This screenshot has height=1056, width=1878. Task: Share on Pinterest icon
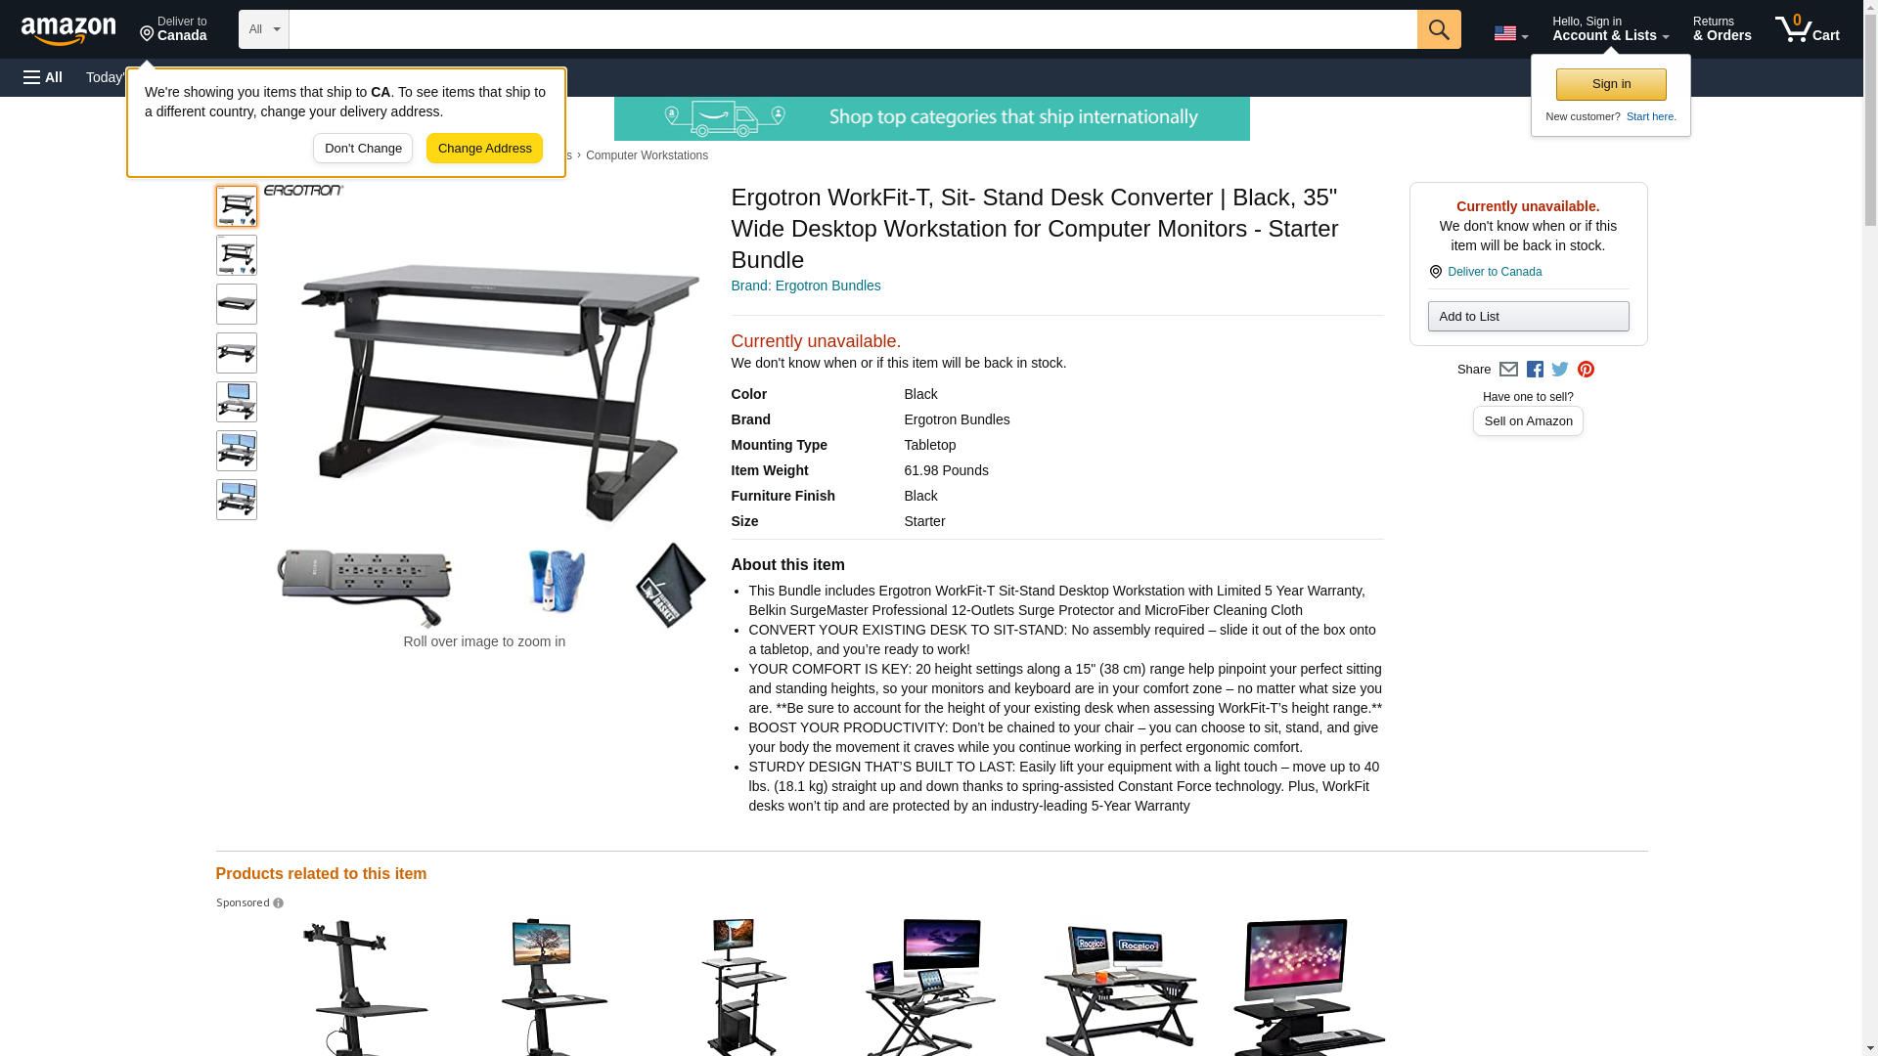1586,370
